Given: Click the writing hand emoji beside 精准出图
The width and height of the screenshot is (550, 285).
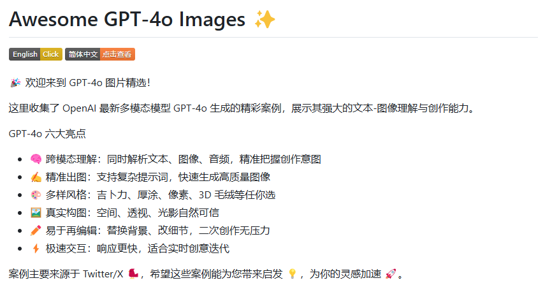Looking at the screenshot, I should click(36, 177).
